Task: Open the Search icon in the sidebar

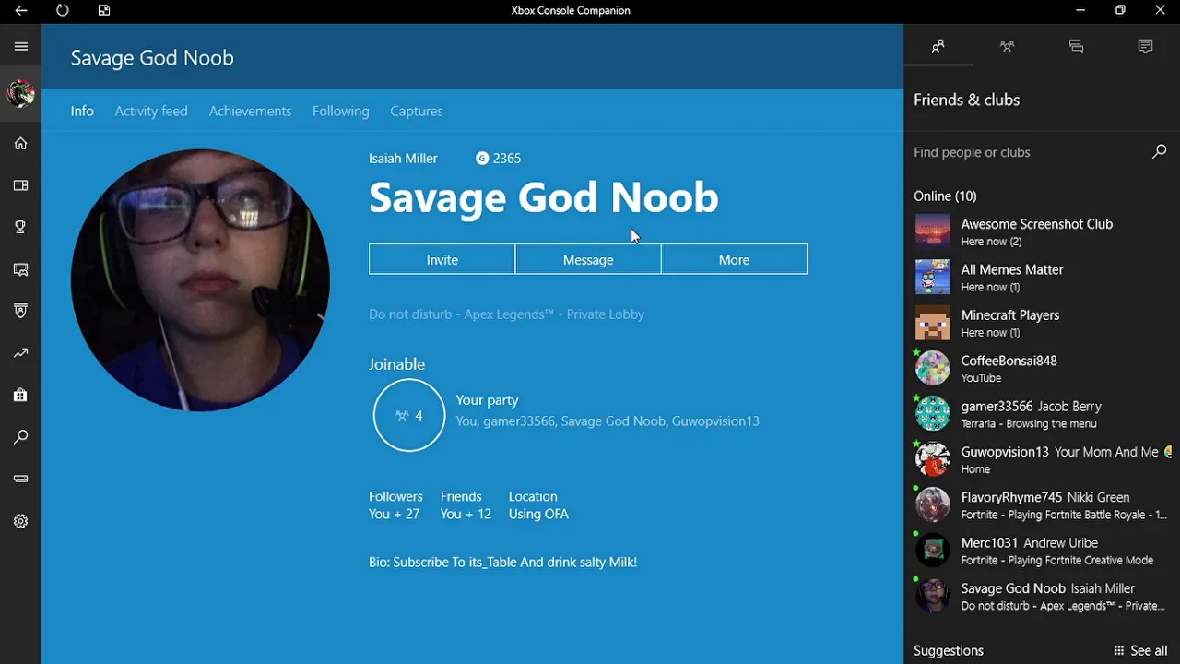Action: coord(20,437)
